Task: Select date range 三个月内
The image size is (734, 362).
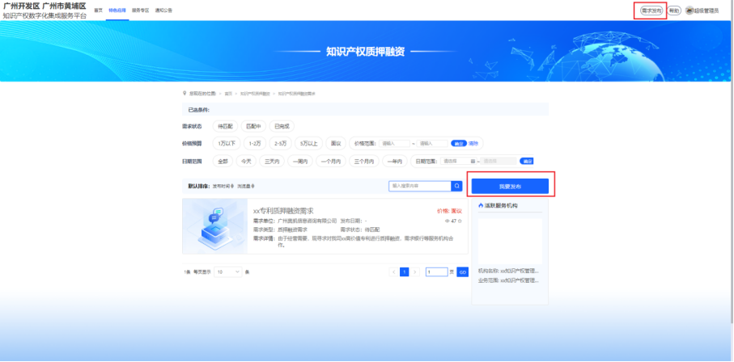Action: coord(363,162)
